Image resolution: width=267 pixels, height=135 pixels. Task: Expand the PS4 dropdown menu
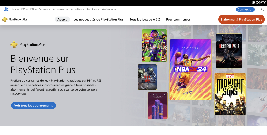[x=33, y=9]
